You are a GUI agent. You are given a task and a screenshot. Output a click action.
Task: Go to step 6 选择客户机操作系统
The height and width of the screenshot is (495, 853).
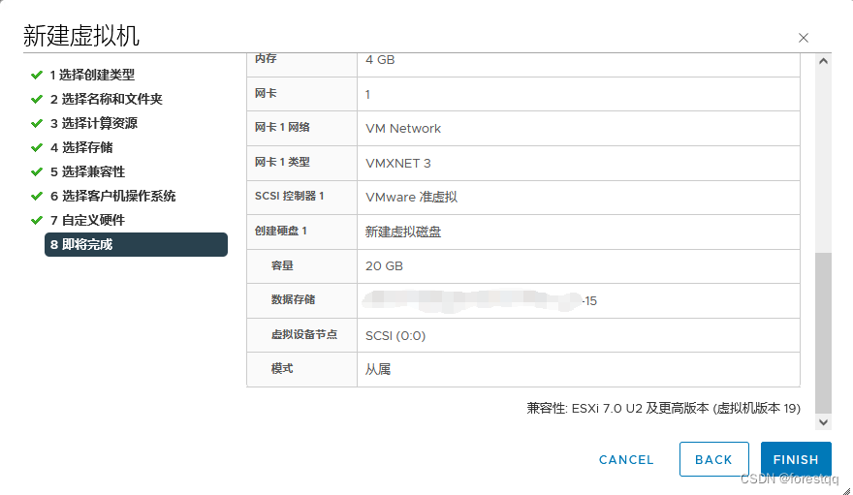coord(112,196)
